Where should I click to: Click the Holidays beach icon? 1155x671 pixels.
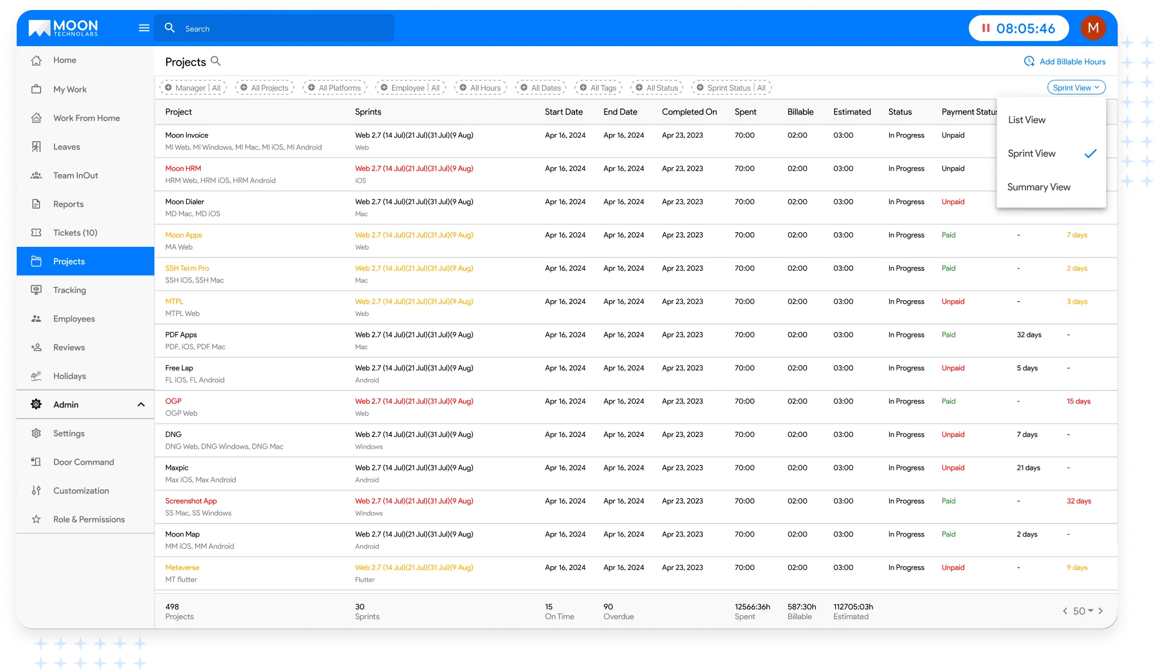36,376
